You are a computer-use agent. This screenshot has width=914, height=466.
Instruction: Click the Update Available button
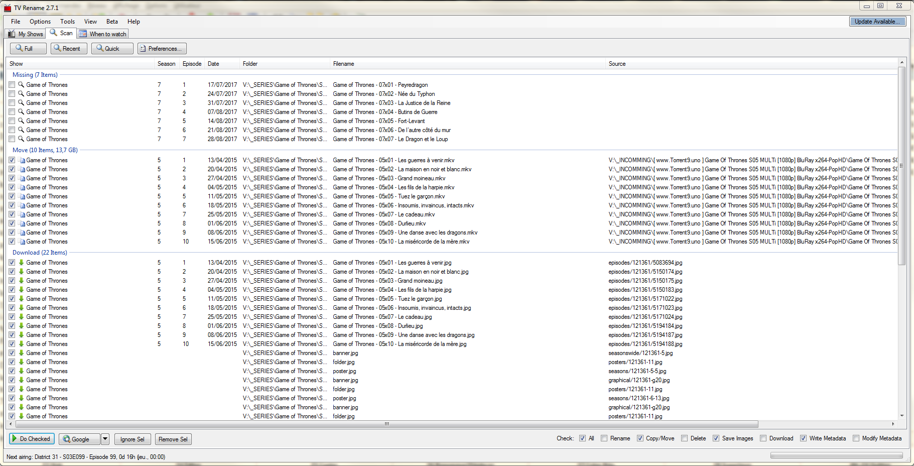[877, 22]
